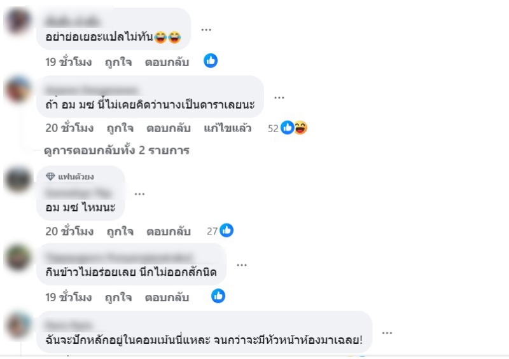Open options menu for the first comment

click(206, 30)
